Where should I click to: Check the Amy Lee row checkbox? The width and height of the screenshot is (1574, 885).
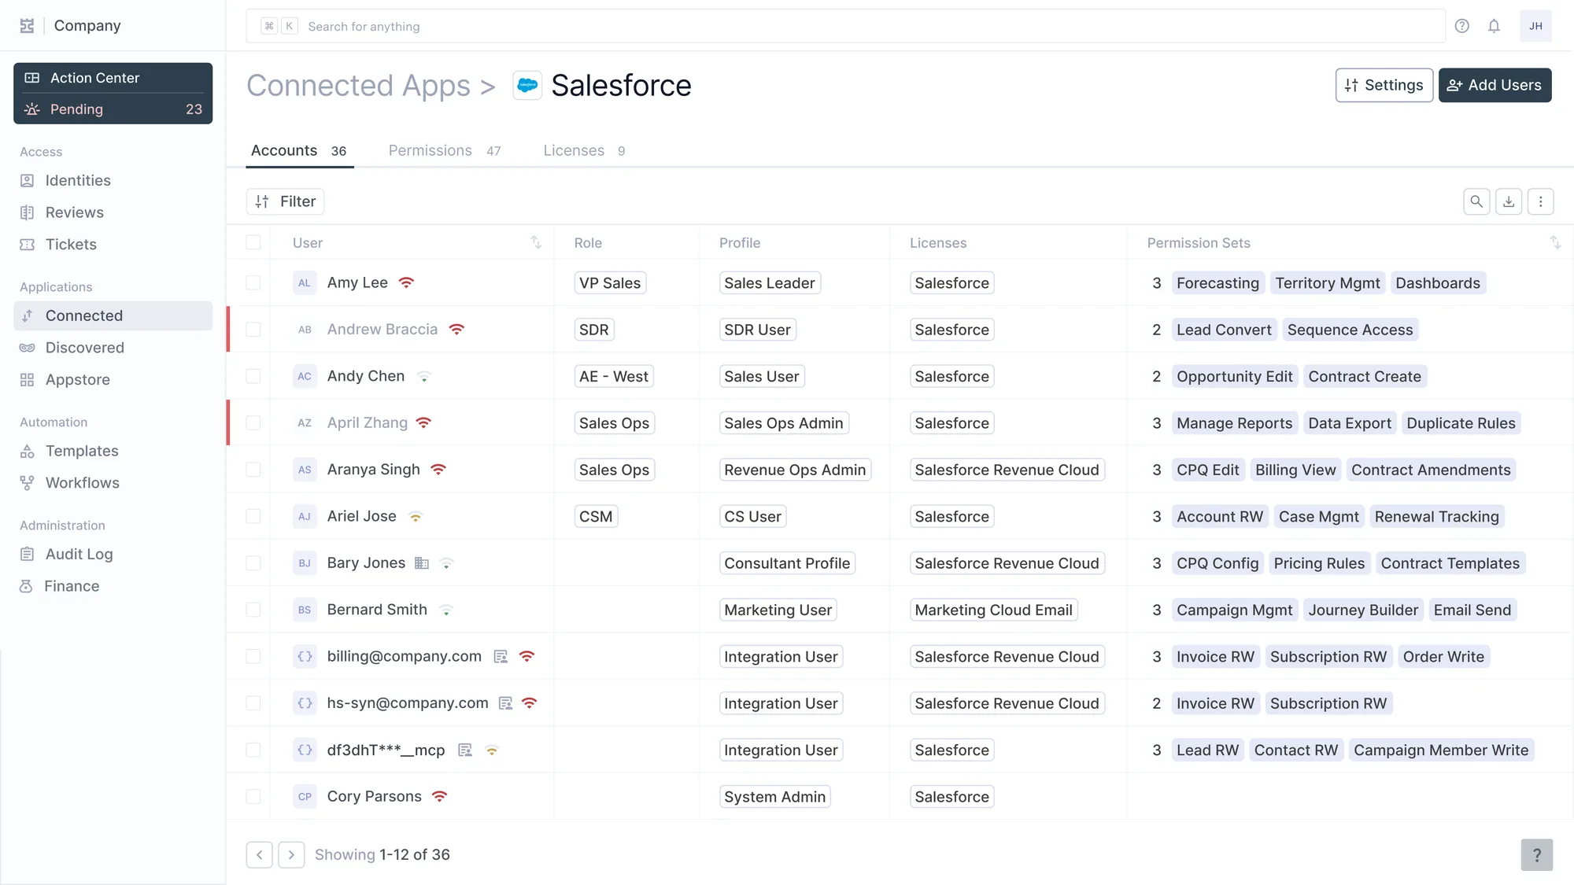click(x=253, y=282)
